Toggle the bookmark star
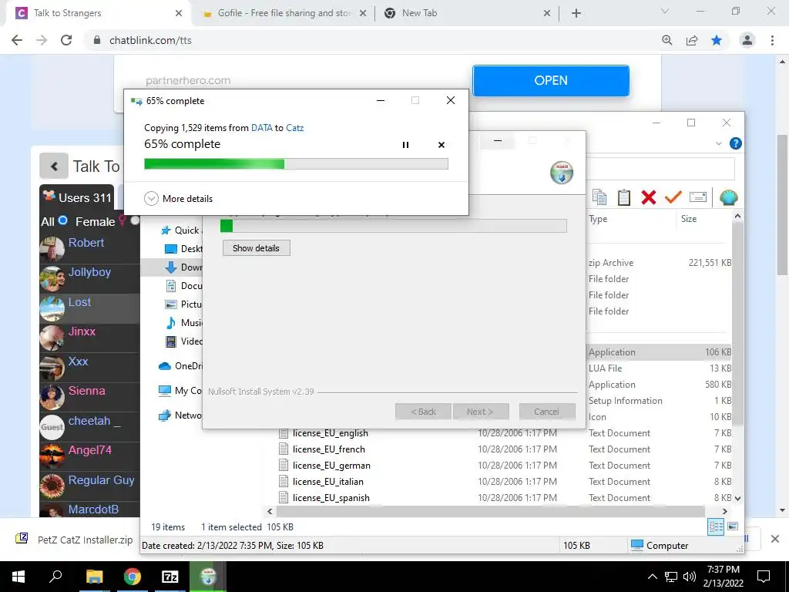Viewport: 789px width, 592px height. [717, 40]
